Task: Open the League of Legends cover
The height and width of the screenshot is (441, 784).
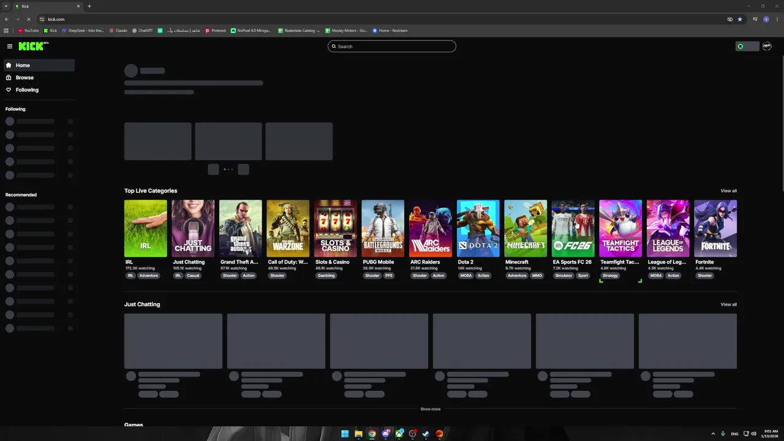Action: tap(668, 228)
